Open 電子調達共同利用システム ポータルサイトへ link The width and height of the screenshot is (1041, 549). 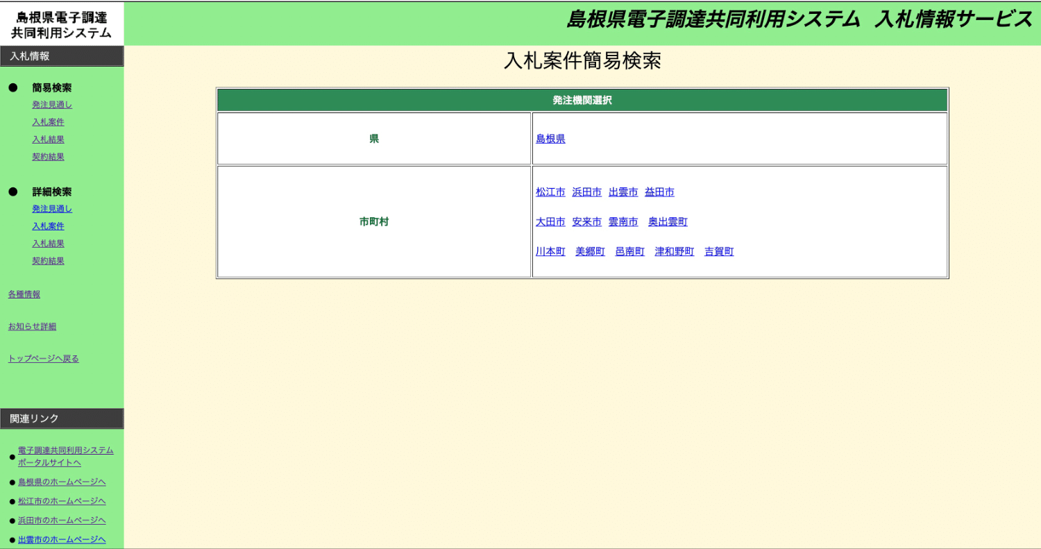(x=65, y=456)
